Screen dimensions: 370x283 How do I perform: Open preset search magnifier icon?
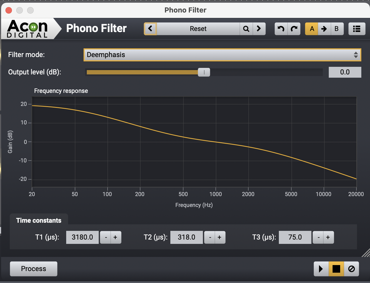pos(246,29)
